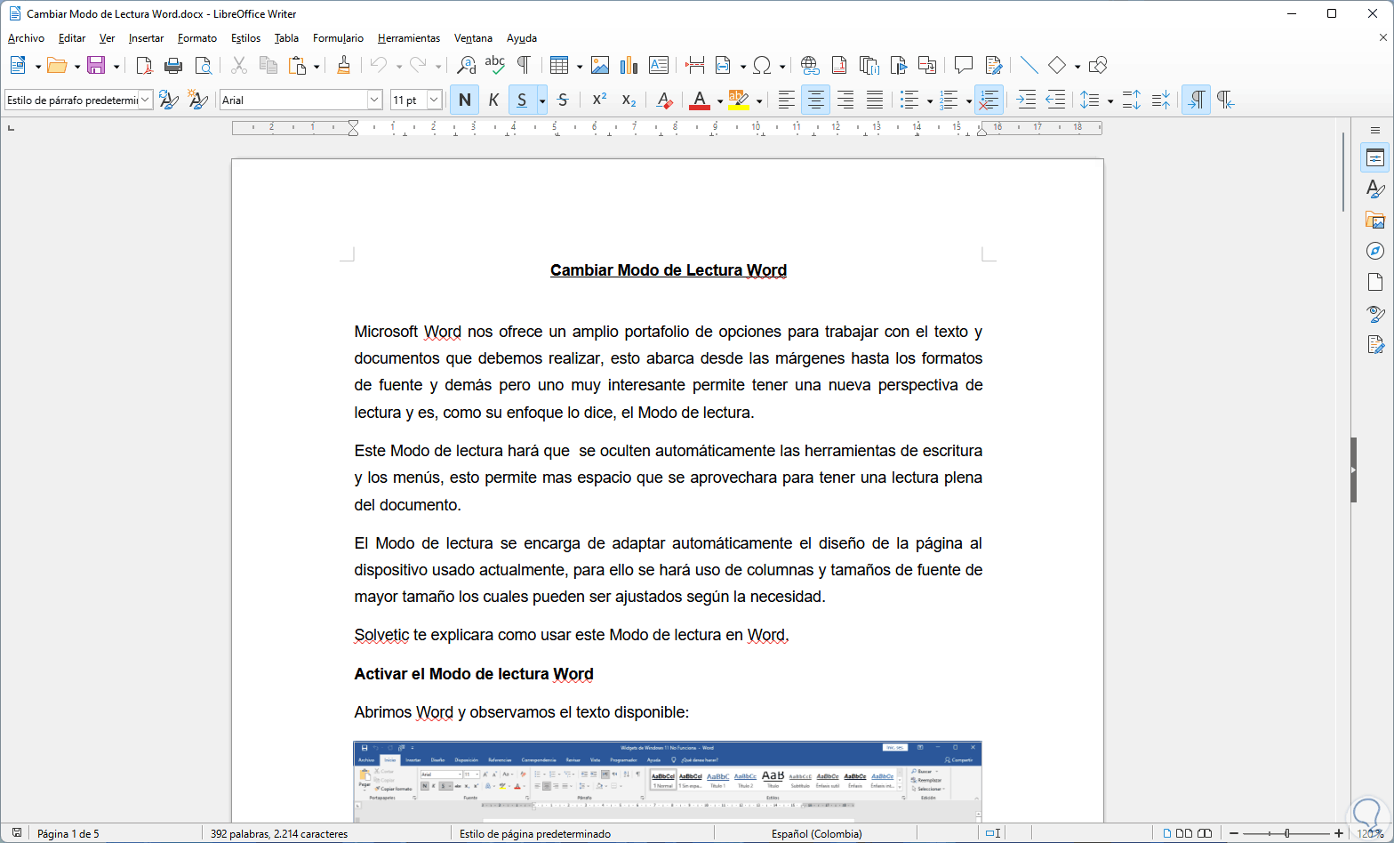
Task: Insert a comment
Action: click(x=964, y=65)
